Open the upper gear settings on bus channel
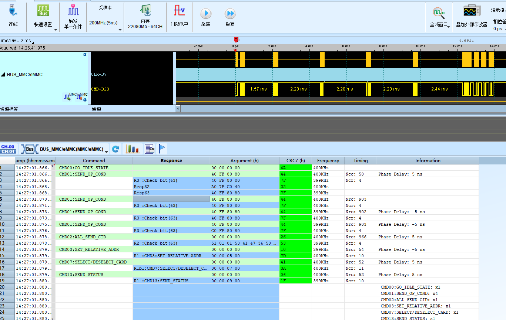Screen dimensions: 506x320 click(85, 54)
